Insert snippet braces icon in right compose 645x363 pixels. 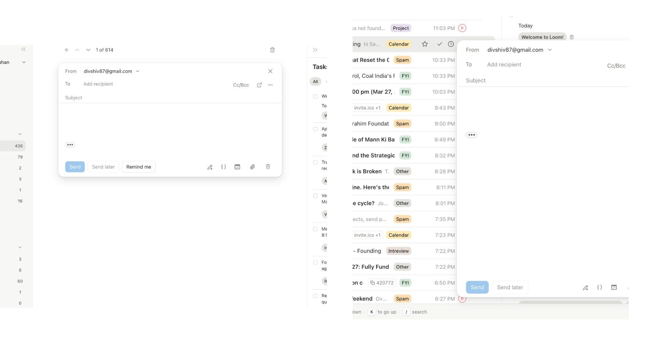point(600,287)
